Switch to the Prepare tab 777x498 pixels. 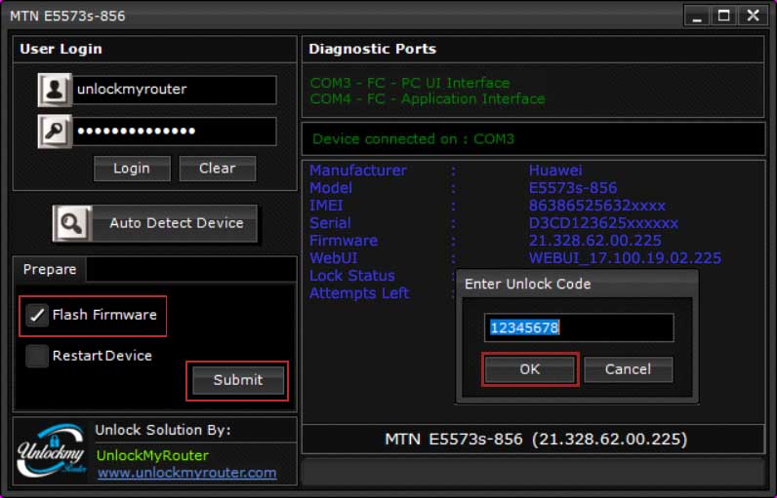click(x=50, y=270)
